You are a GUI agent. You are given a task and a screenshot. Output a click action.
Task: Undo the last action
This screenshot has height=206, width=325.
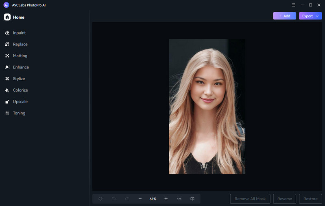tap(113, 199)
